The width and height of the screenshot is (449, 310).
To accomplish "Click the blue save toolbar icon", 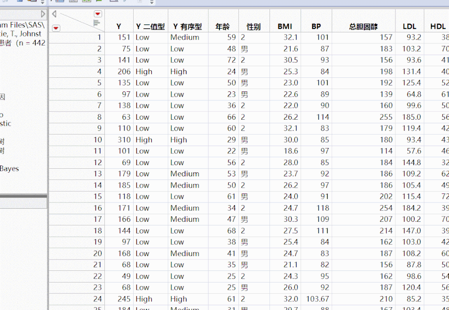I will (19, 2).
